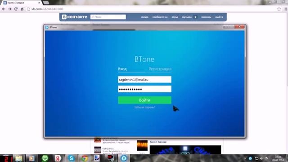Open музыка in the VK header
This screenshot has height=162, width=288.
[x=187, y=17]
